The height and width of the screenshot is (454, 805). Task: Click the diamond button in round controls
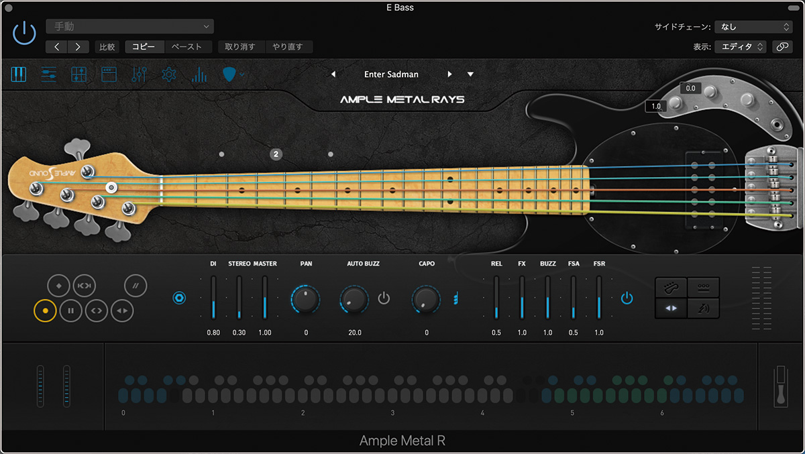(58, 286)
